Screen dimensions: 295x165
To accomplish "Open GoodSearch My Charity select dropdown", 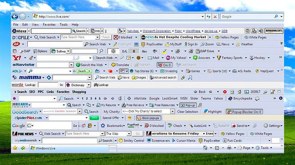I will [x=172, y=112].
